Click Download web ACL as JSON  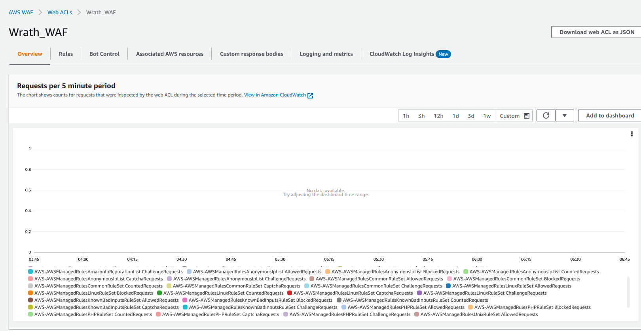click(x=597, y=32)
